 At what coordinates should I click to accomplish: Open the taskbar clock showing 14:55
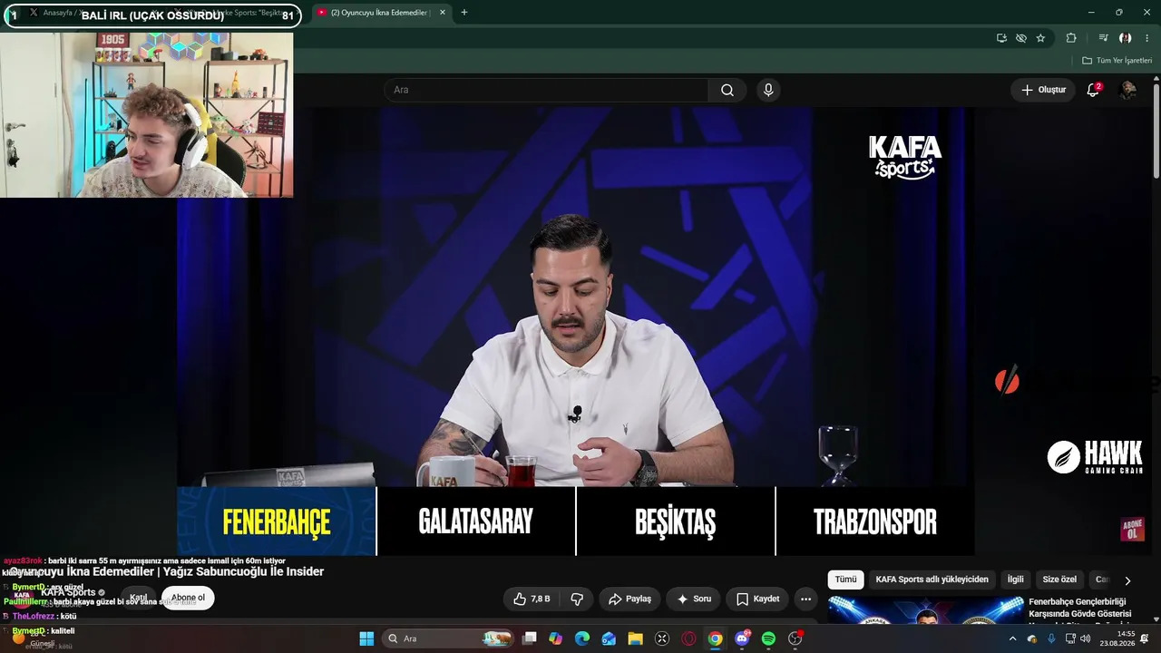[x=1117, y=638]
